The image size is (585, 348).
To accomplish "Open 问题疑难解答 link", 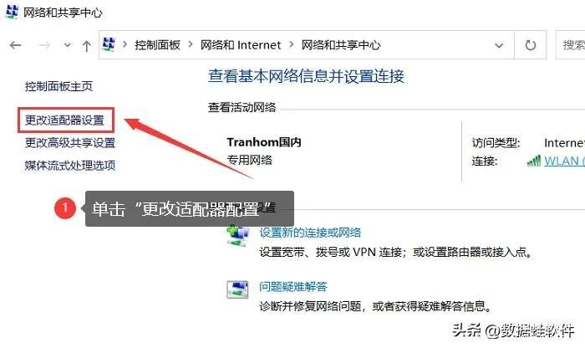I will [293, 287].
